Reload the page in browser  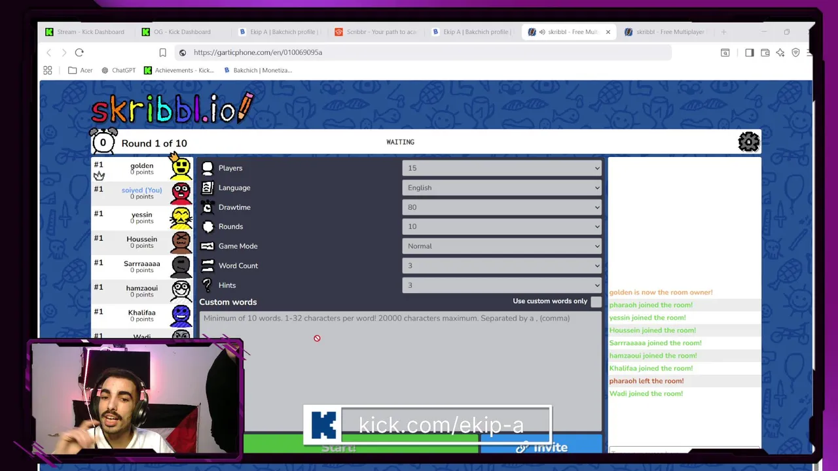(79, 52)
